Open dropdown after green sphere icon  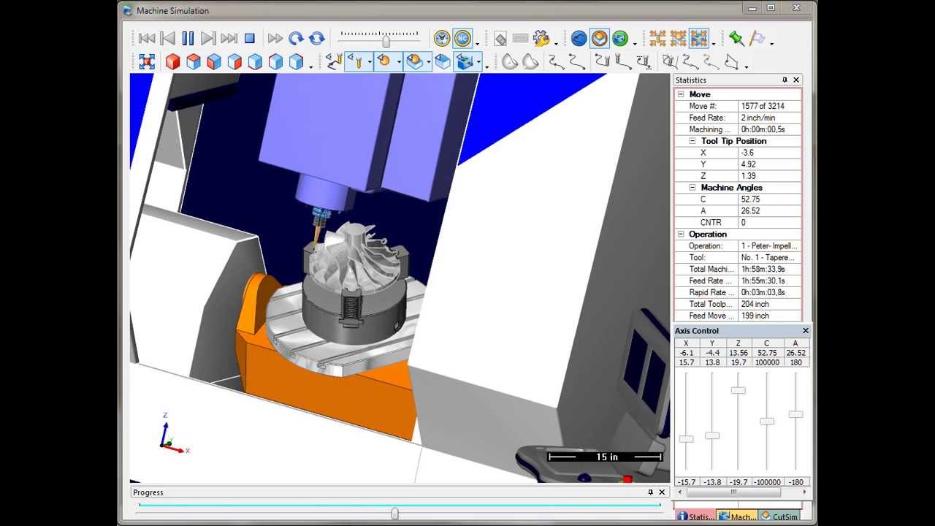[635, 42]
